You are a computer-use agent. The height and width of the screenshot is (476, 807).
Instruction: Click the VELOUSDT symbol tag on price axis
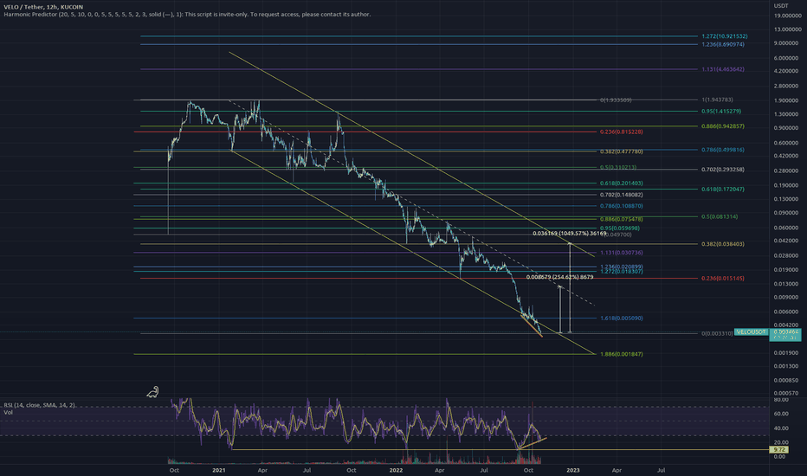coord(751,332)
